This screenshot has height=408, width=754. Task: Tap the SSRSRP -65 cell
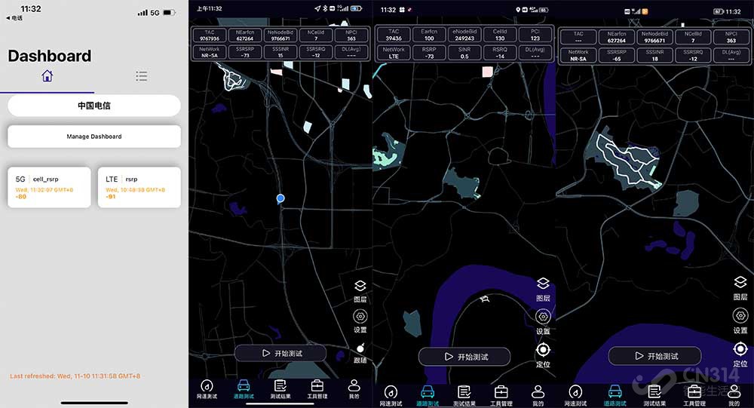coord(617,55)
